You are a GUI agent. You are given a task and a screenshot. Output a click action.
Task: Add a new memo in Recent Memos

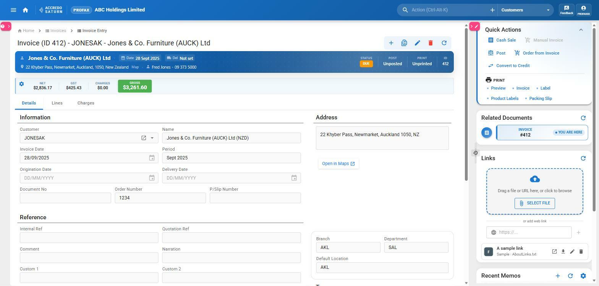tap(558, 276)
